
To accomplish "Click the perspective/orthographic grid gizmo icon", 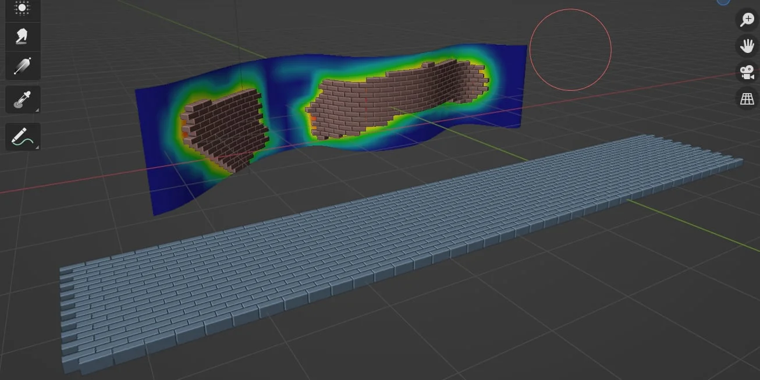I will [x=747, y=98].
